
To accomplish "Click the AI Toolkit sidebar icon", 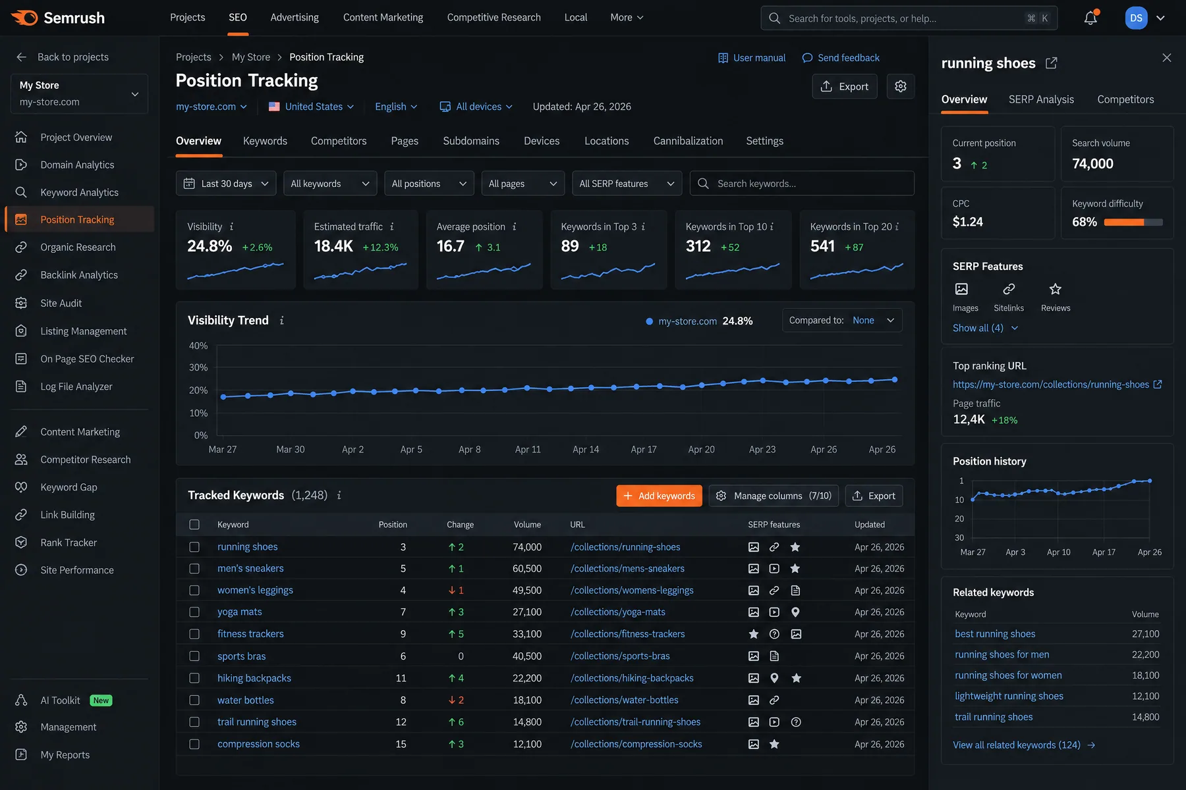I will pos(21,700).
